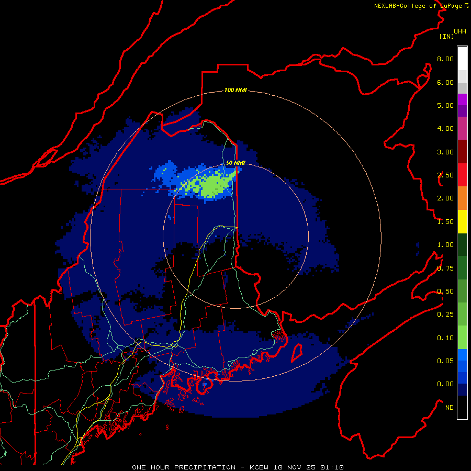Click the 4.00 legend value
Image resolution: width=471 pixels, height=471 pixels.
coord(445,129)
